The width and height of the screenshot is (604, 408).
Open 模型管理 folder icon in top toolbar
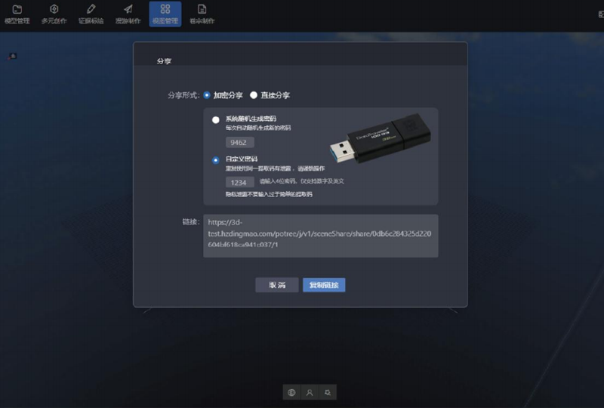pyautogui.click(x=17, y=10)
